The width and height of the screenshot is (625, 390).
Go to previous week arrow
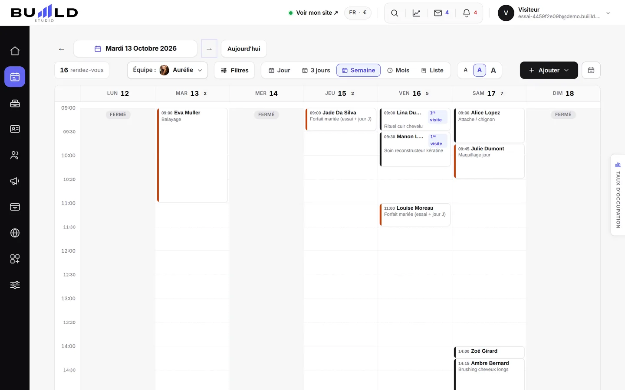[x=62, y=49]
